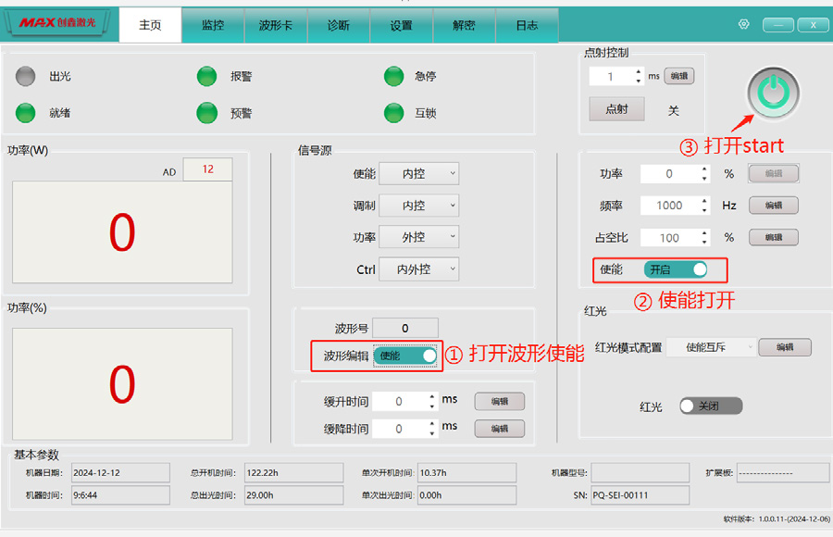The image size is (833, 537).
Task: Click the MAX 创鑫激光 logo
Action: (x=57, y=23)
